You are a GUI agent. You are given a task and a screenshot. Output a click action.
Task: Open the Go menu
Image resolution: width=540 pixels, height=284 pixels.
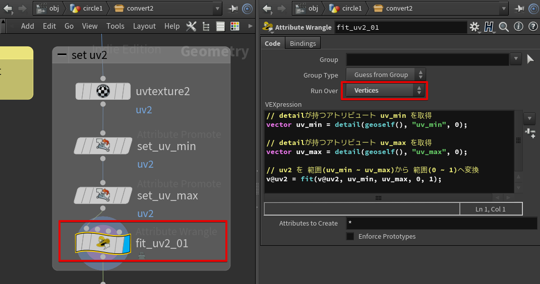tap(69, 26)
